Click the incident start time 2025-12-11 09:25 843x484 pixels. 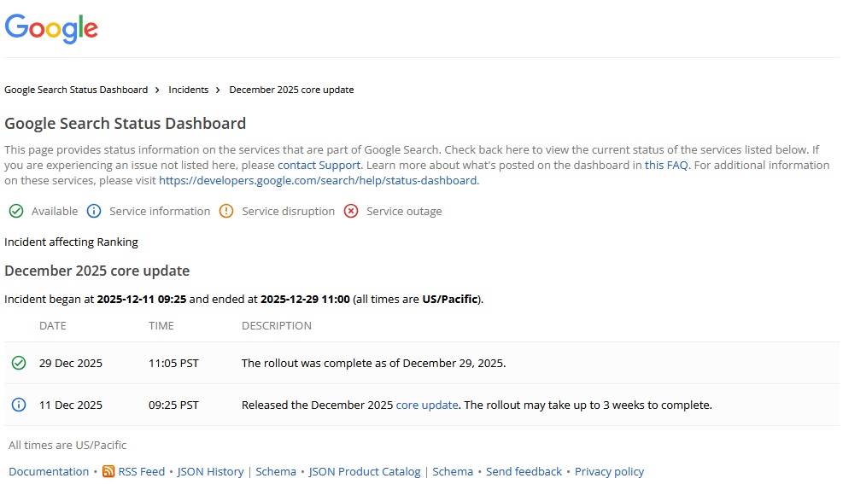(x=142, y=300)
